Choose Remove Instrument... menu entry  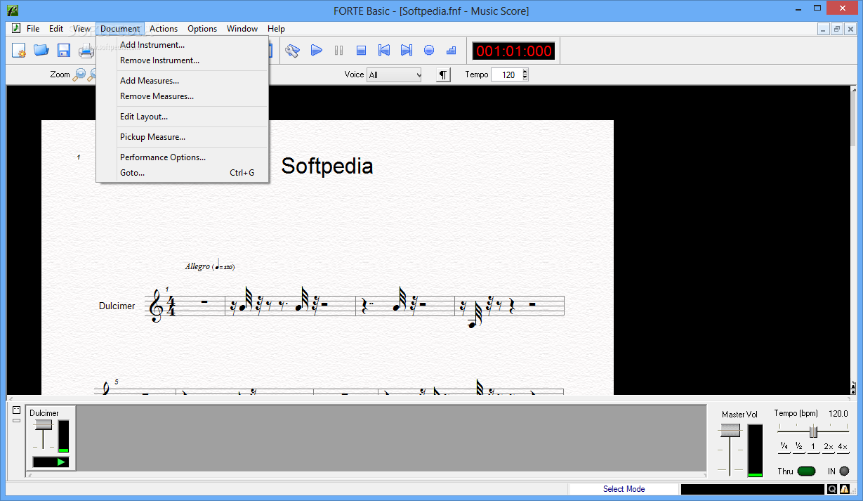pyautogui.click(x=183, y=60)
